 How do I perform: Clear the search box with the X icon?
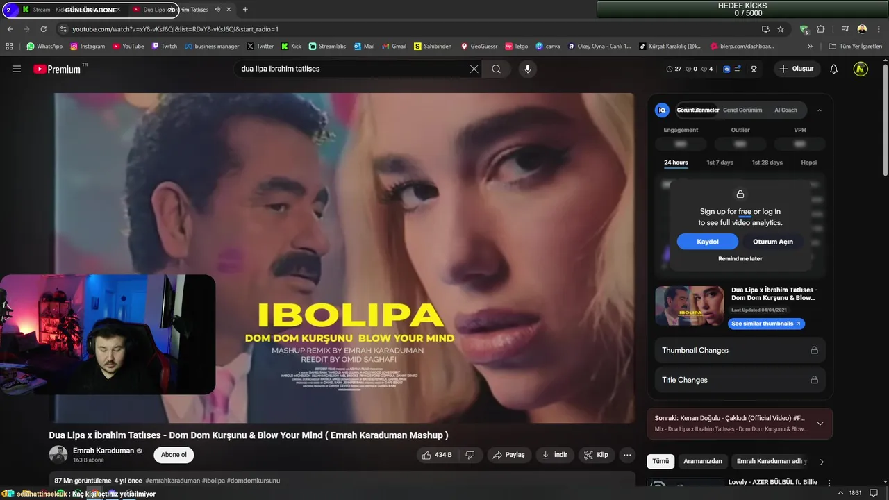pos(474,69)
